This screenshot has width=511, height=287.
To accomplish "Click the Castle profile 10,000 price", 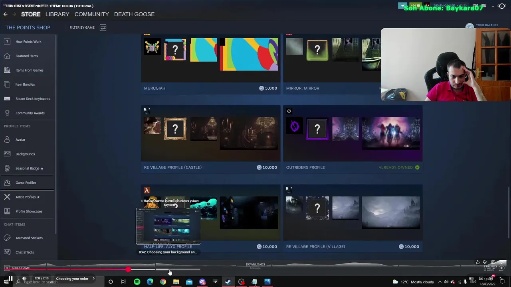I will (267, 167).
